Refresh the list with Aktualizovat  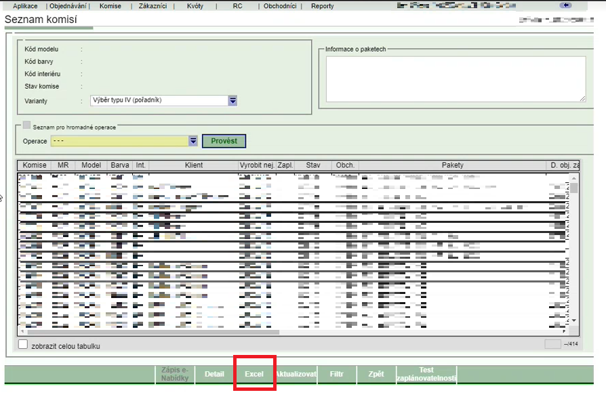[296, 374]
